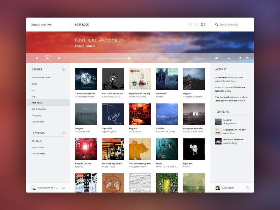Open Do Make Say Think Other Truths album
This screenshot has width=280, height=210.
click(113, 149)
